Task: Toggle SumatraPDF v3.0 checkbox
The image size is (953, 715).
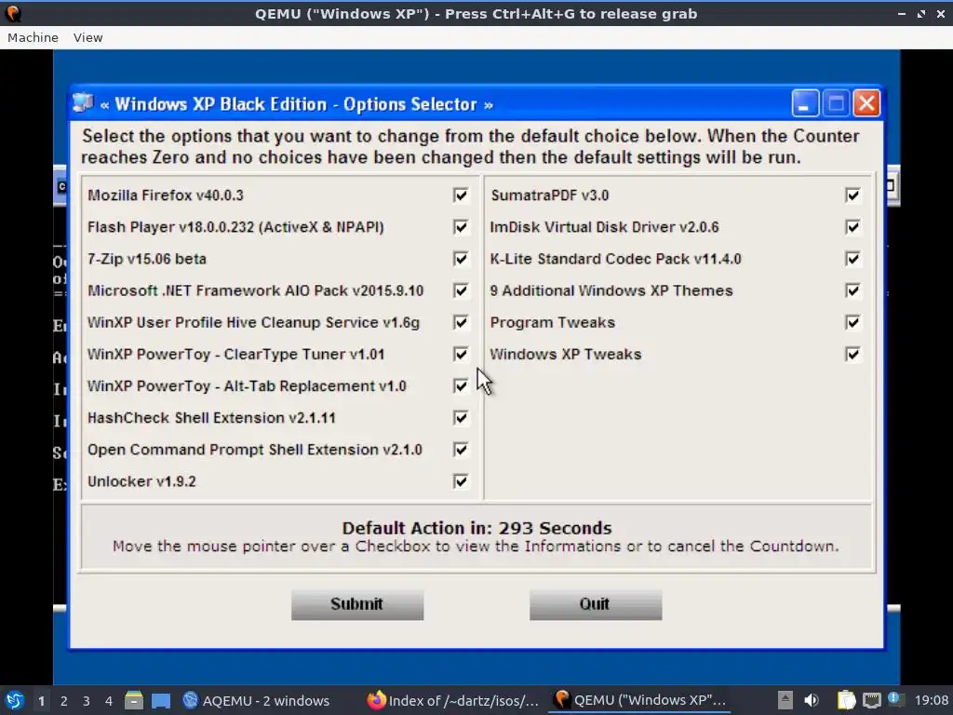Action: pyautogui.click(x=852, y=196)
